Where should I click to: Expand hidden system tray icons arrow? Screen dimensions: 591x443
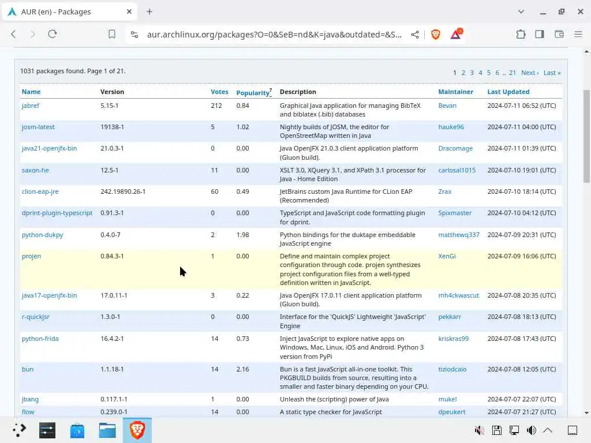pos(548,430)
